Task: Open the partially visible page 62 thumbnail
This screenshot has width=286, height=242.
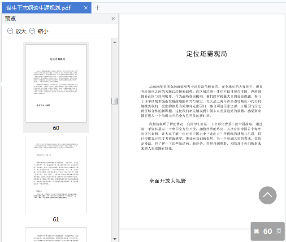Action: (56, 235)
